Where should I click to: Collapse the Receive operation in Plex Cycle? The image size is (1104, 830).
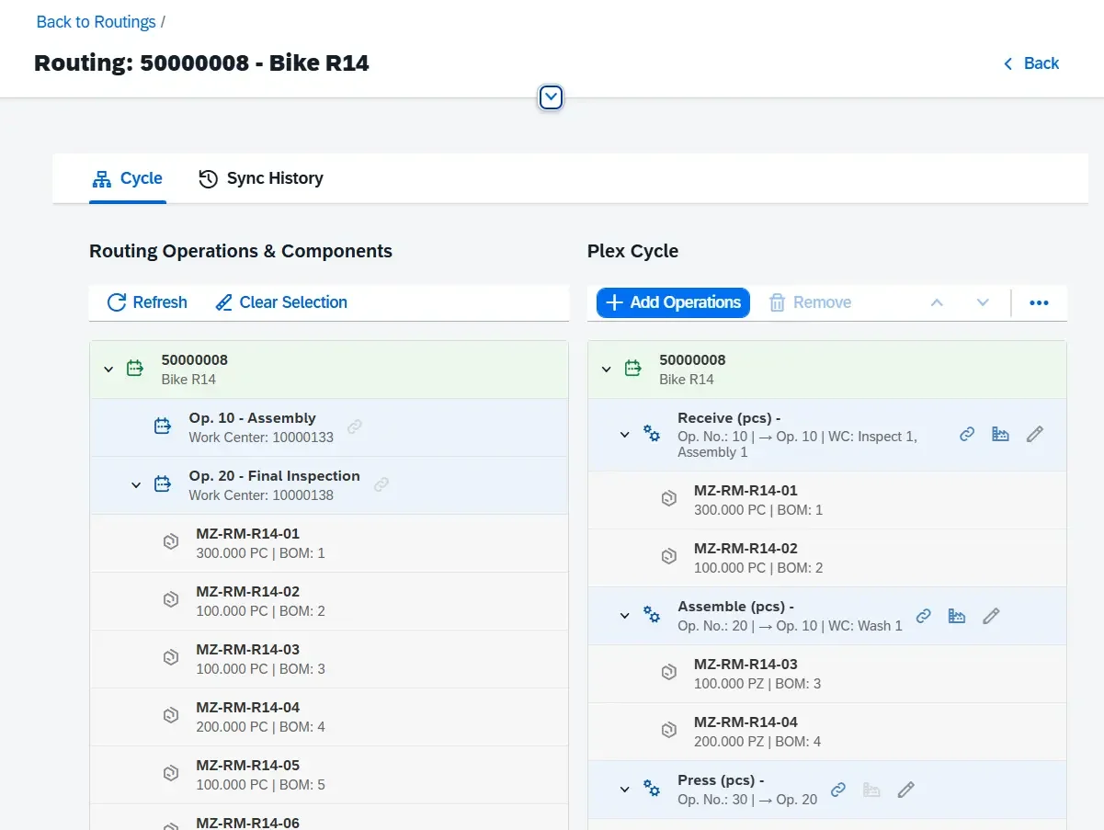[624, 434]
